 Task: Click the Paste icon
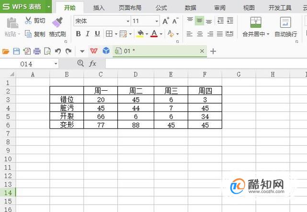click(x=12, y=23)
